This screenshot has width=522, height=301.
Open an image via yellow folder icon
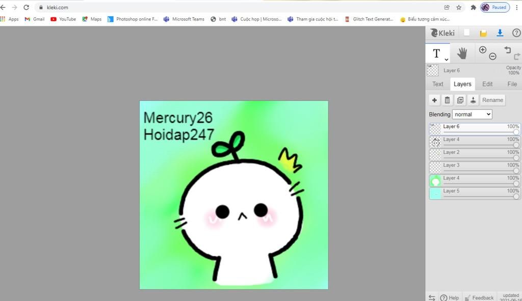tap(483, 33)
